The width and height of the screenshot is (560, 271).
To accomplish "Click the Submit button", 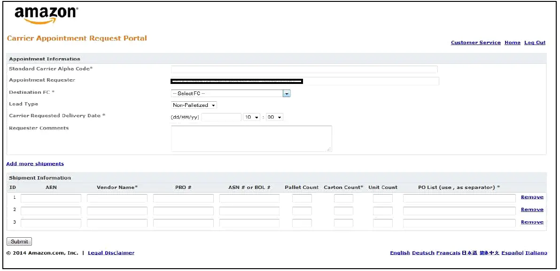I will click(x=18, y=241).
